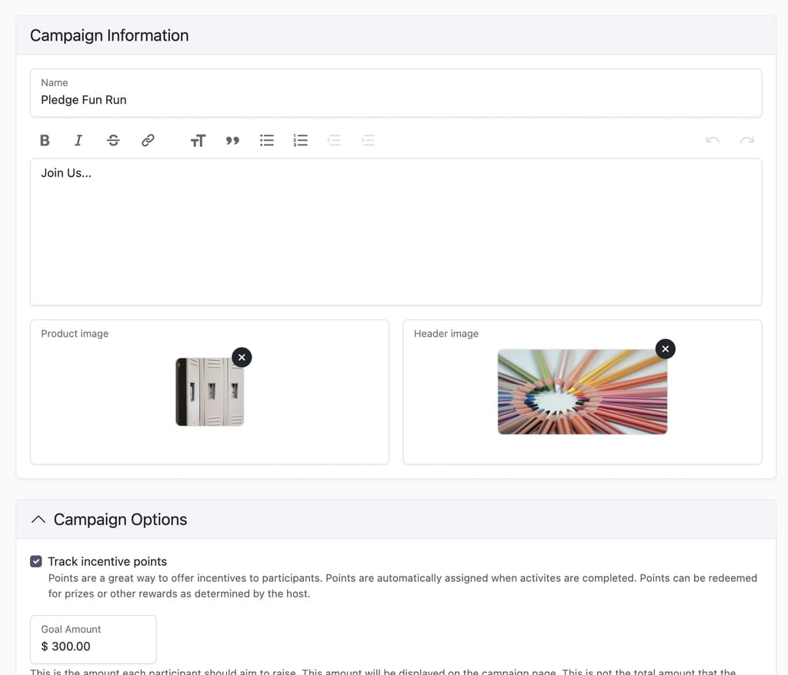Click the Track incentive points label
This screenshot has height=675, width=788.
point(107,561)
